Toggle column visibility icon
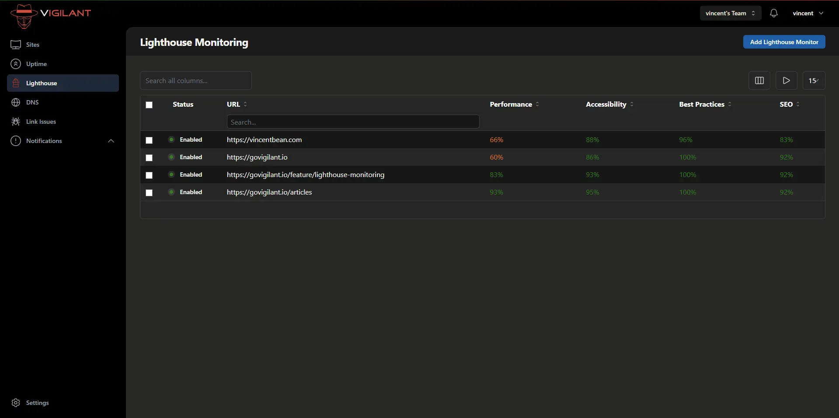The width and height of the screenshot is (839, 418). click(759, 80)
